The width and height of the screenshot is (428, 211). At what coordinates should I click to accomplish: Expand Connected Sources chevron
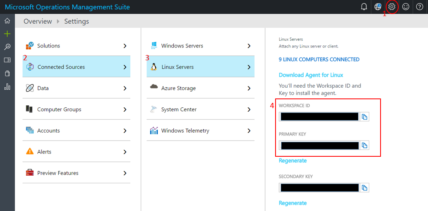(125, 67)
